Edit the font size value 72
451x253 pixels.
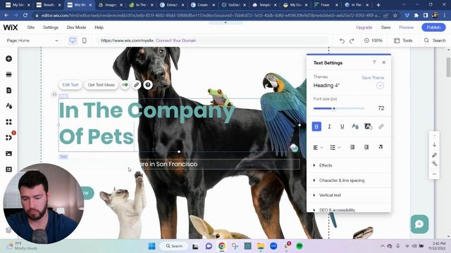[x=381, y=108]
